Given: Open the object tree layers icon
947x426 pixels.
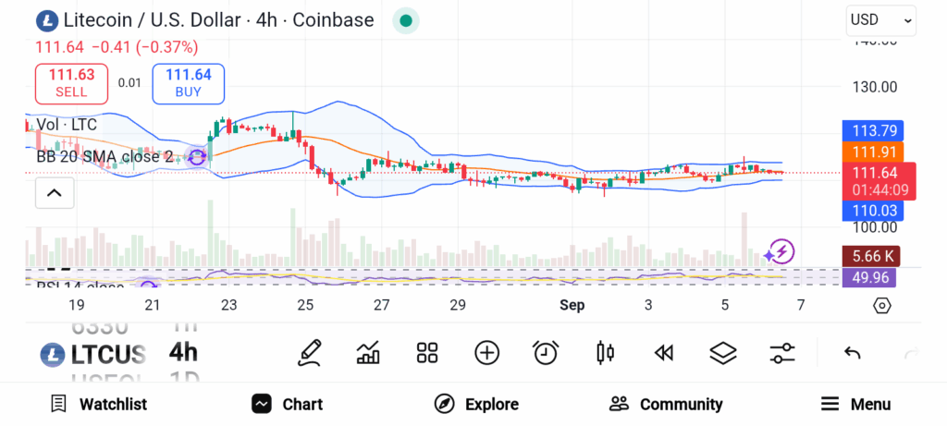Looking at the screenshot, I should pyautogui.click(x=722, y=352).
